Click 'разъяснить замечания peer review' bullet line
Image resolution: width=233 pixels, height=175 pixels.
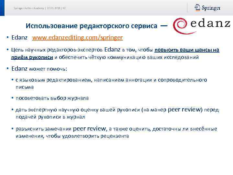click(116, 129)
